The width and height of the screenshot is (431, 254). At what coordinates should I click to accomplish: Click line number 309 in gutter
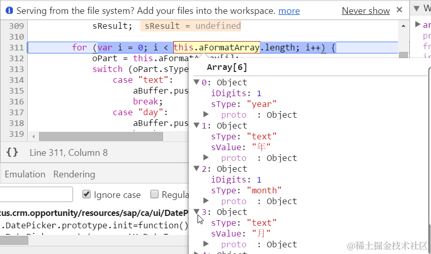coord(16,26)
